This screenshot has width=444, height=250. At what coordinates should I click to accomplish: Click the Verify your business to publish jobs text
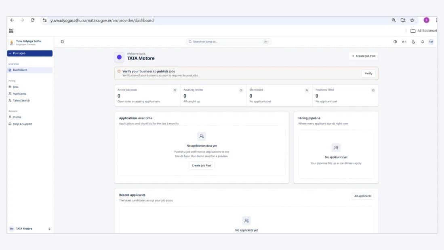tap(149, 72)
